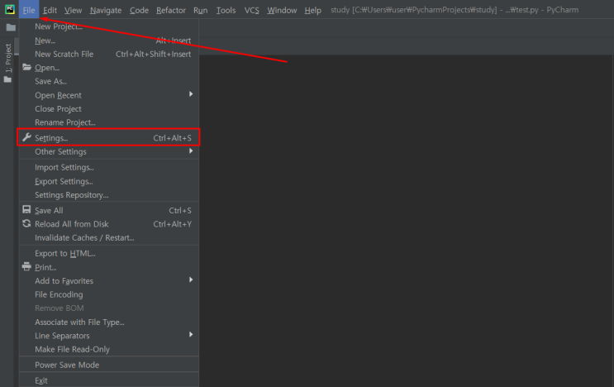Toggle Make File Read-Only

(109, 350)
